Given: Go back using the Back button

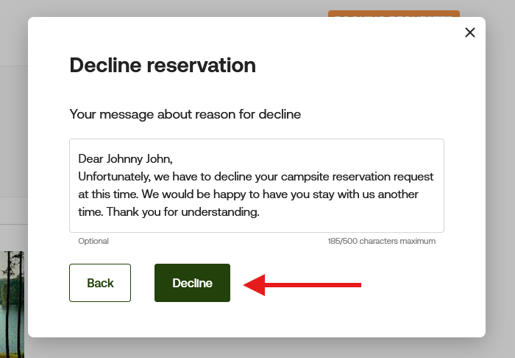Looking at the screenshot, I should [x=100, y=283].
